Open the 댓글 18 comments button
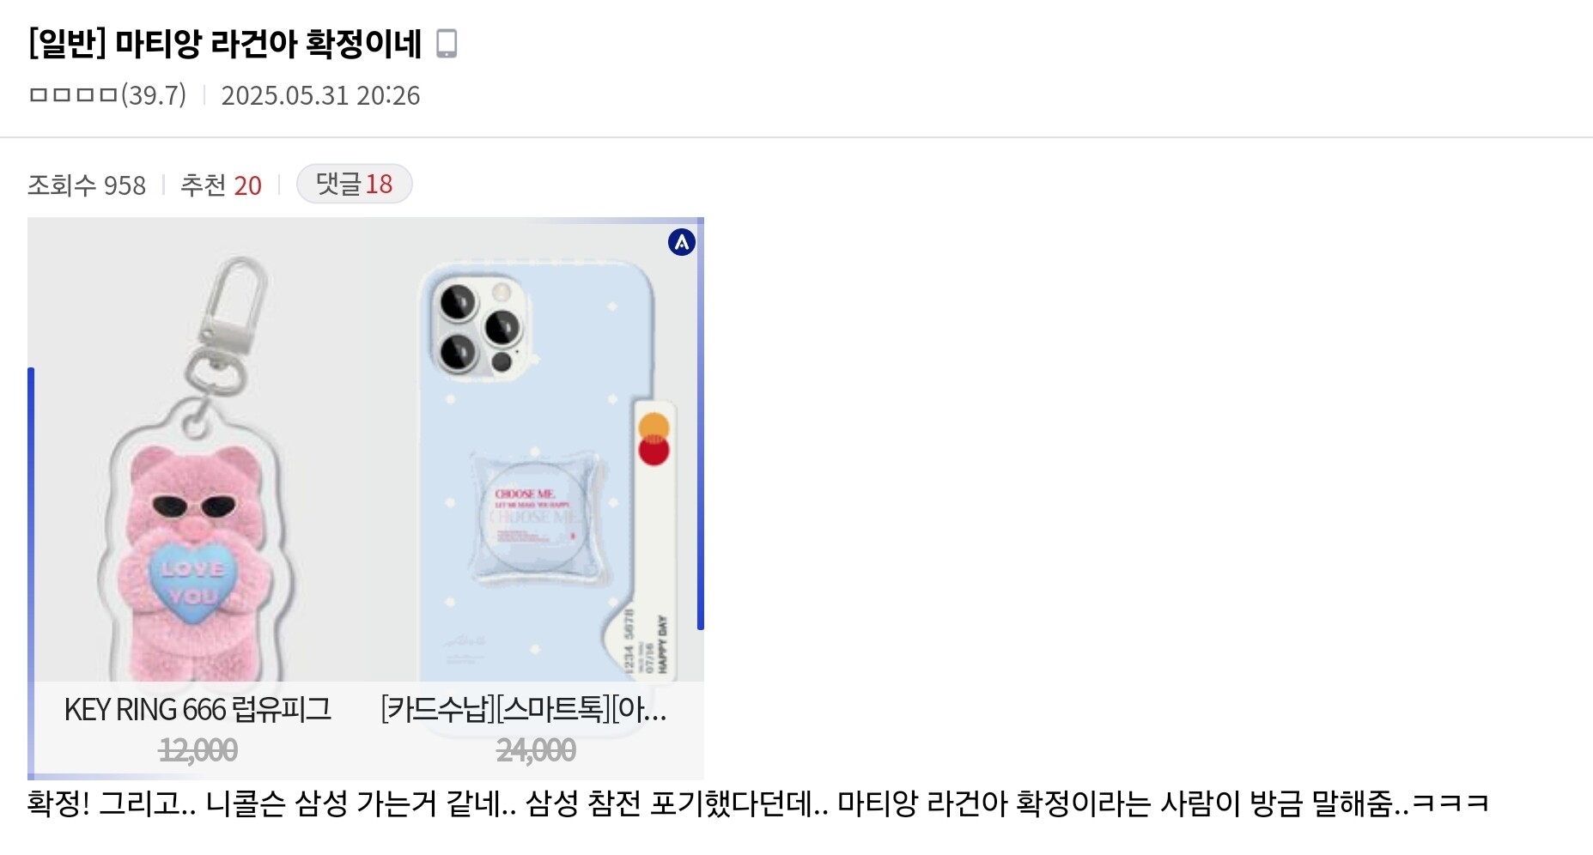This screenshot has width=1593, height=855. click(354, 184)
